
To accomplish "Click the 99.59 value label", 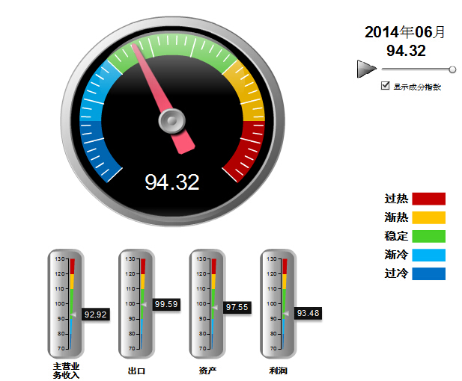I will tap(165, 305).
